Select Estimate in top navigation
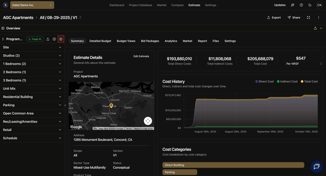 [x=194, y=5]
